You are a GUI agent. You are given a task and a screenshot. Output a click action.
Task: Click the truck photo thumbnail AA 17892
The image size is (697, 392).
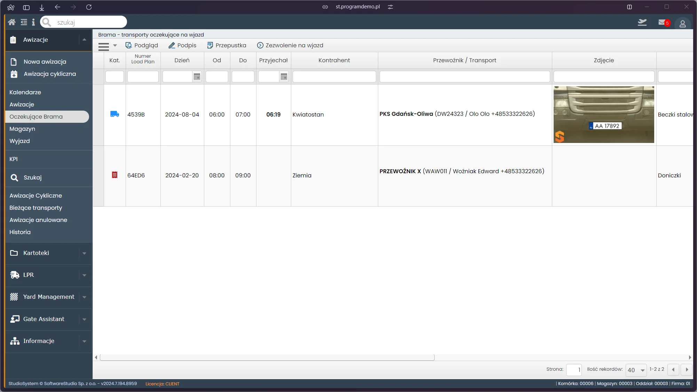(x=604, y=114)
